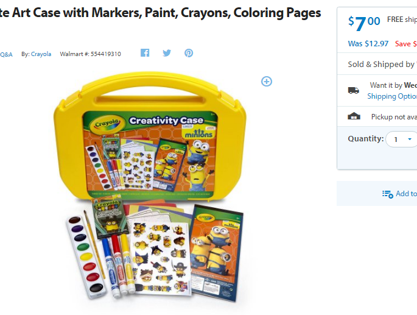
Task: Click Add to list link text
Action: point(407,194)
